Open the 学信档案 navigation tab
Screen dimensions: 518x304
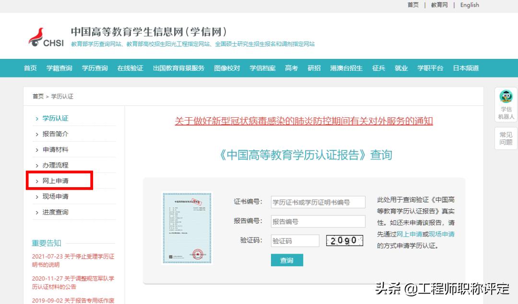pos(262,68)
